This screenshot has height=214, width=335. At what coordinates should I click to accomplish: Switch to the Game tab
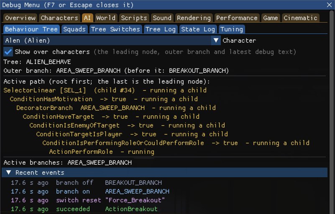(x=271, y=18)
